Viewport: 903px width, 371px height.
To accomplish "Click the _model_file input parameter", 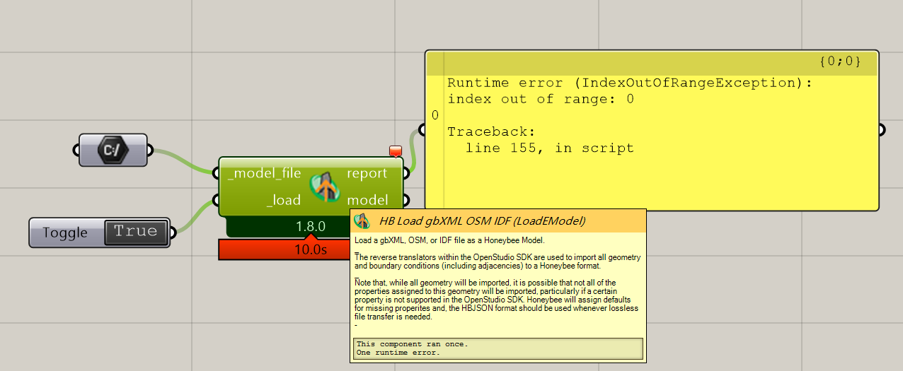I will click(265, 173).
